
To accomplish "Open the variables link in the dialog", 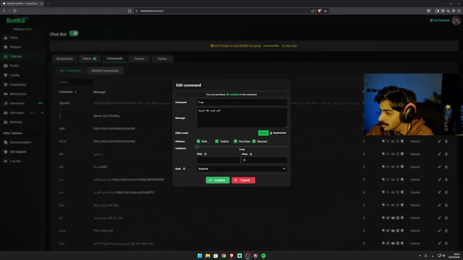I will pos(233,95).
